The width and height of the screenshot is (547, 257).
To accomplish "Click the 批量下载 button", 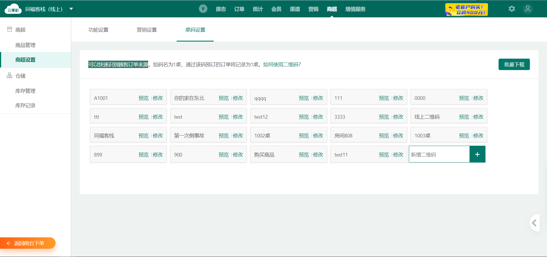I will (514, 64).
